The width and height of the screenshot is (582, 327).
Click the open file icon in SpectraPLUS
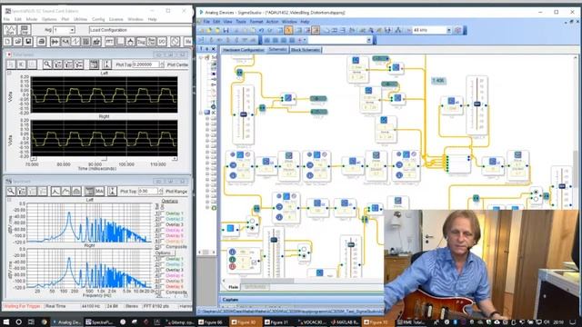[17, 42]
